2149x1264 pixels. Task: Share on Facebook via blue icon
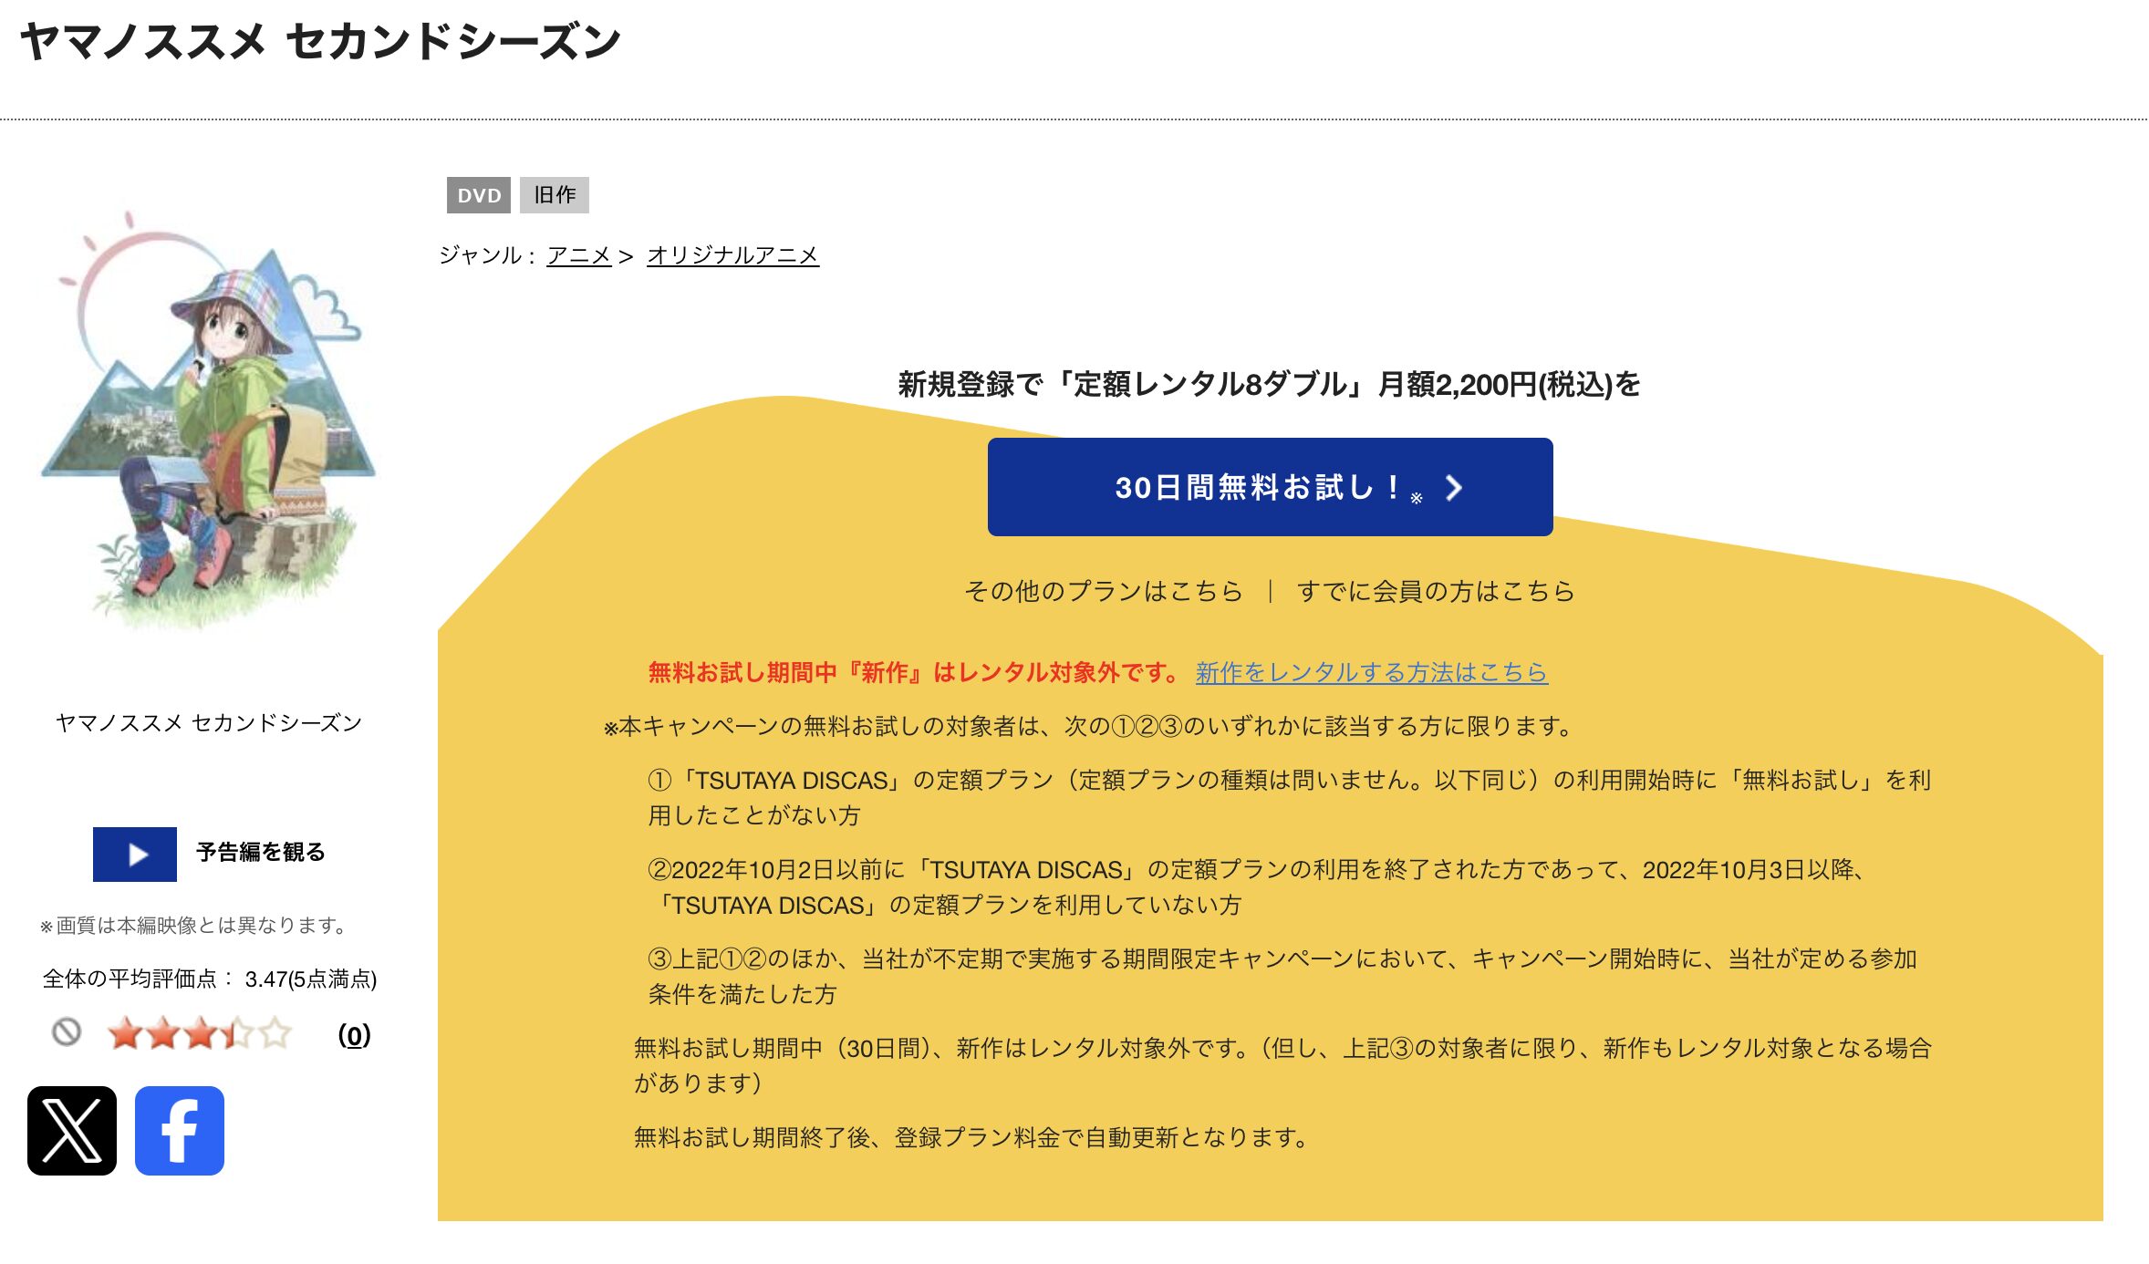180,1130
